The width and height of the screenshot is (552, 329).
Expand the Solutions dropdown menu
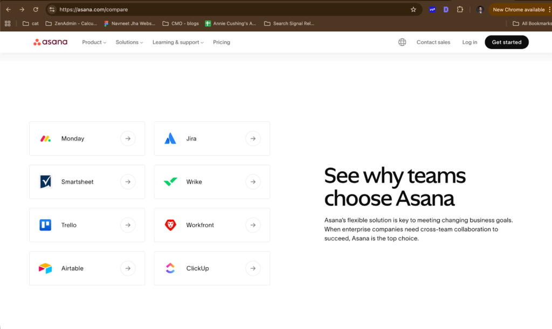tap(129, 42)
